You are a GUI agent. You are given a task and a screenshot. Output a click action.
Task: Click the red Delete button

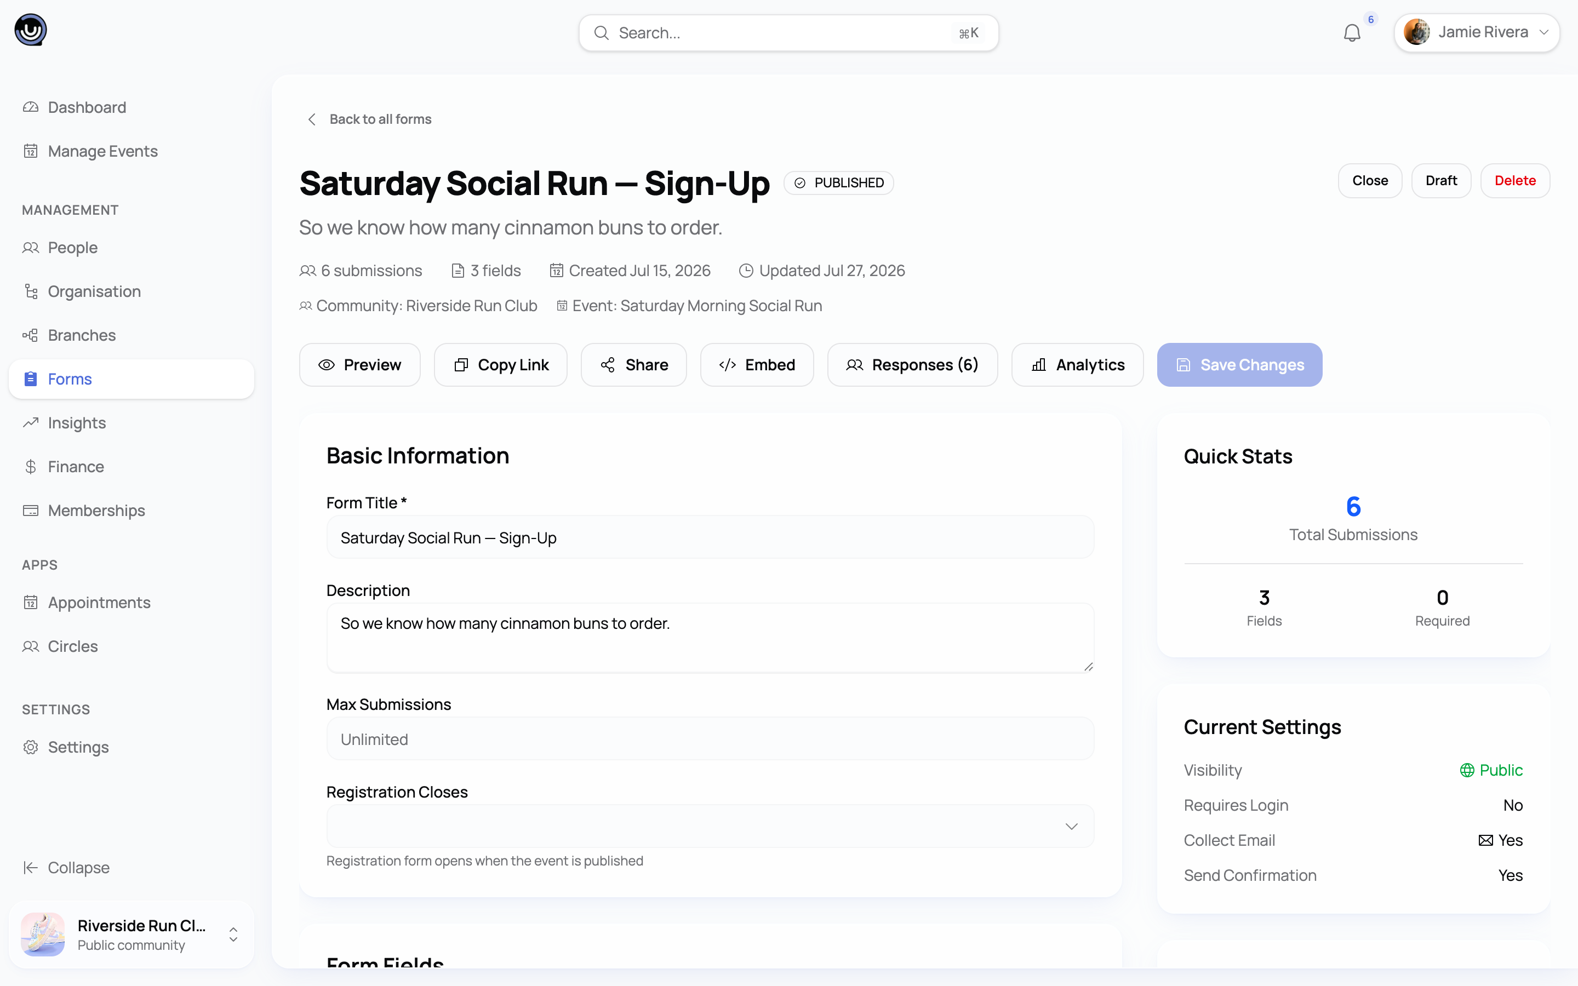click(1515, 181)
